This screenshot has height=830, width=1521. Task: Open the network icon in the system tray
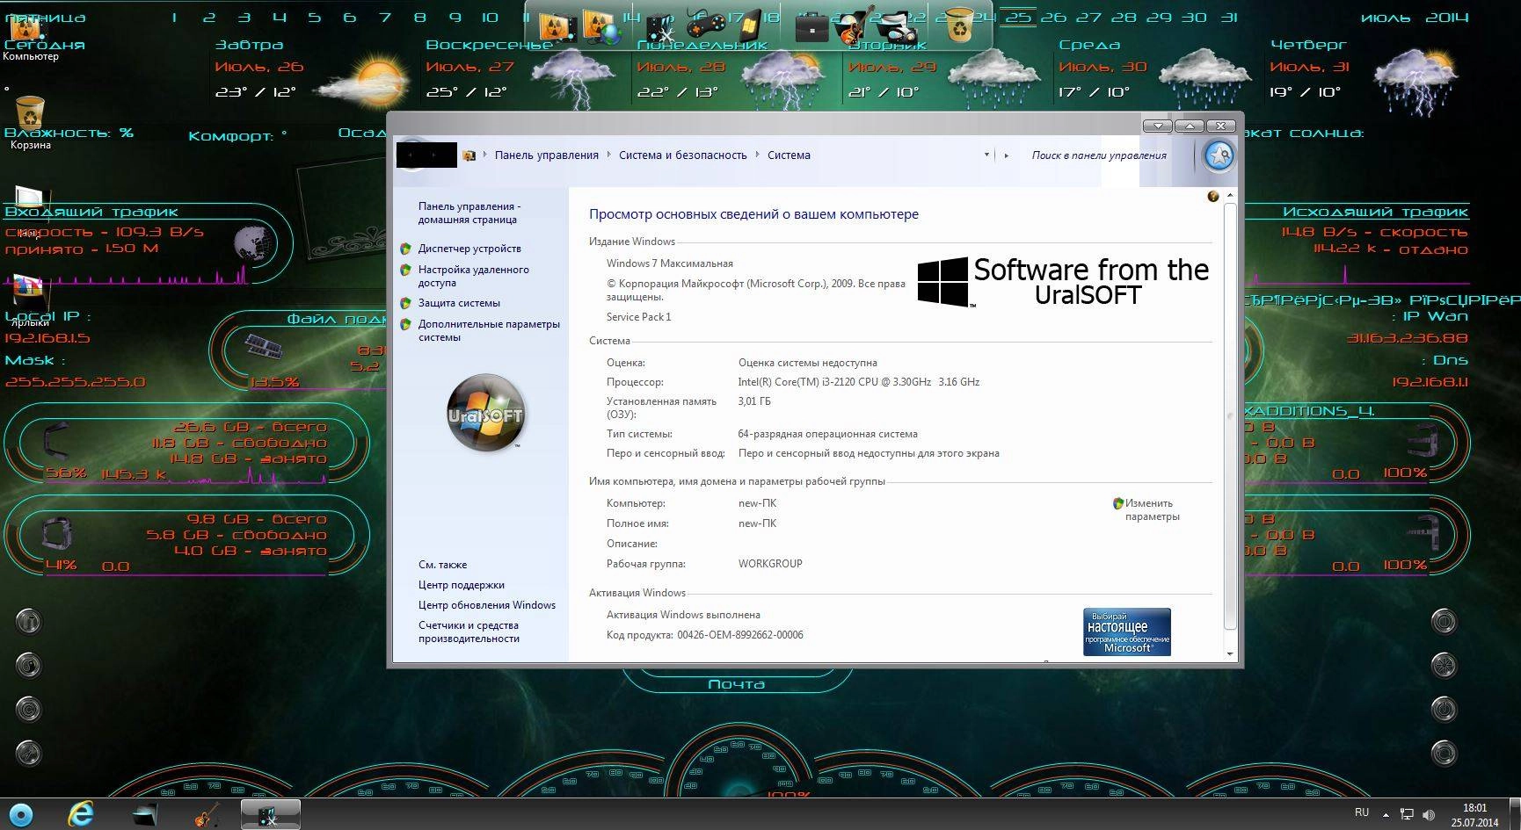coord(1407,815)
